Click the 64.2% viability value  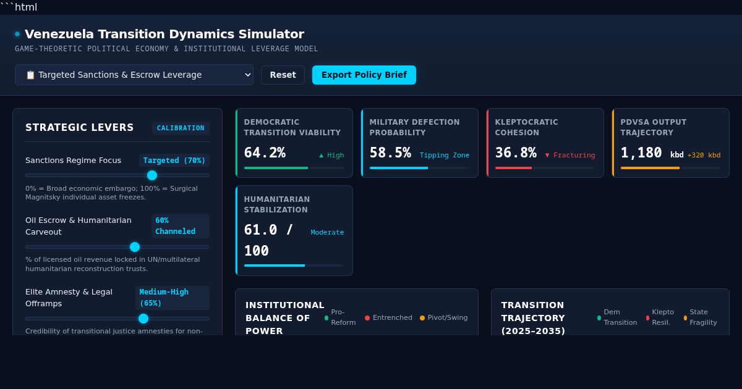[265, 153]
